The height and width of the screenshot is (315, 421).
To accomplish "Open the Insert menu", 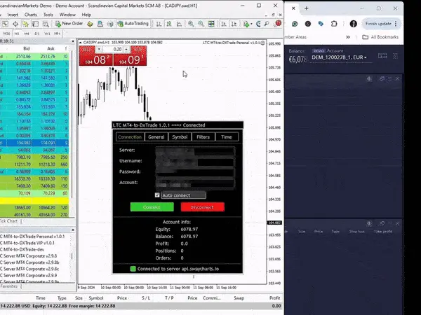I will coord(13,15).
